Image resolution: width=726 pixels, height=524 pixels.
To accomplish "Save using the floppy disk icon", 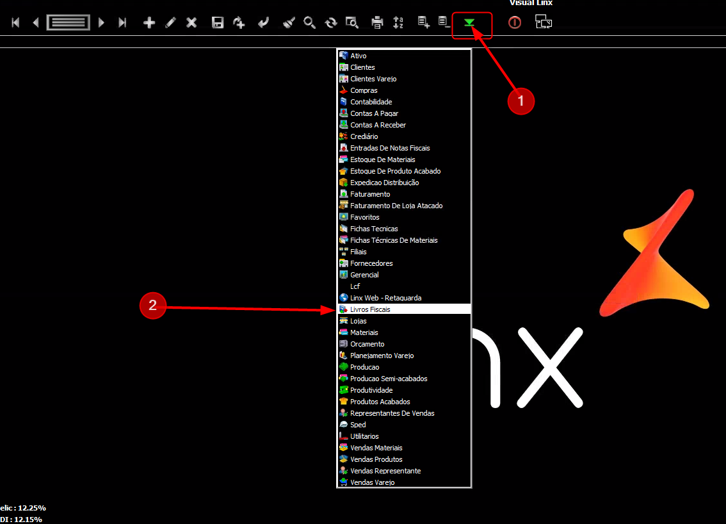I will [218, 22].
